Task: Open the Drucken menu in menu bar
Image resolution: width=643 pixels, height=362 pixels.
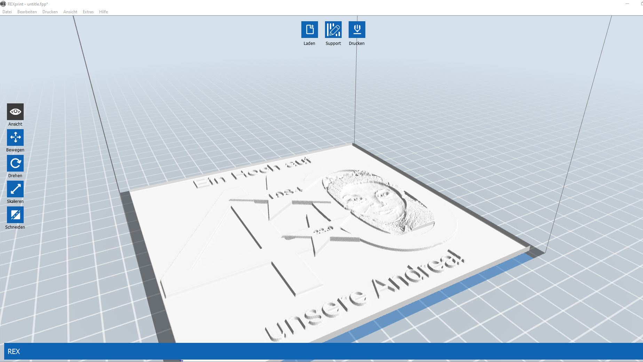Action: tap(50, 12)
